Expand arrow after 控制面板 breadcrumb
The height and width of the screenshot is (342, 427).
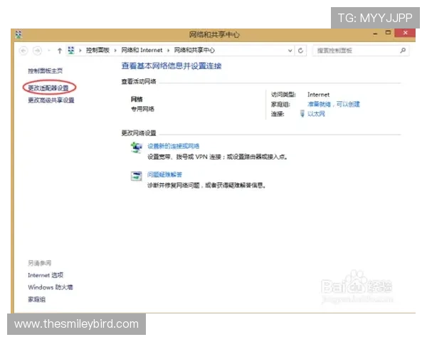point(115,51)
